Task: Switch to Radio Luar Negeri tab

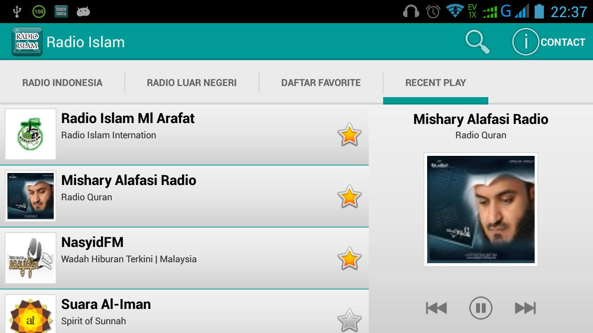Action: point(192,83)
